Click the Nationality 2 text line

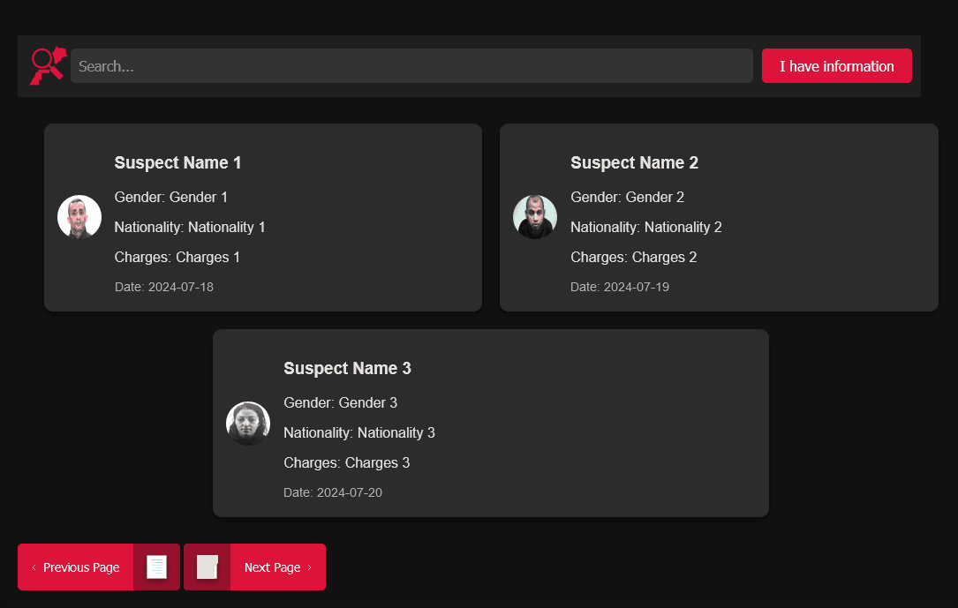pos(646,228)
